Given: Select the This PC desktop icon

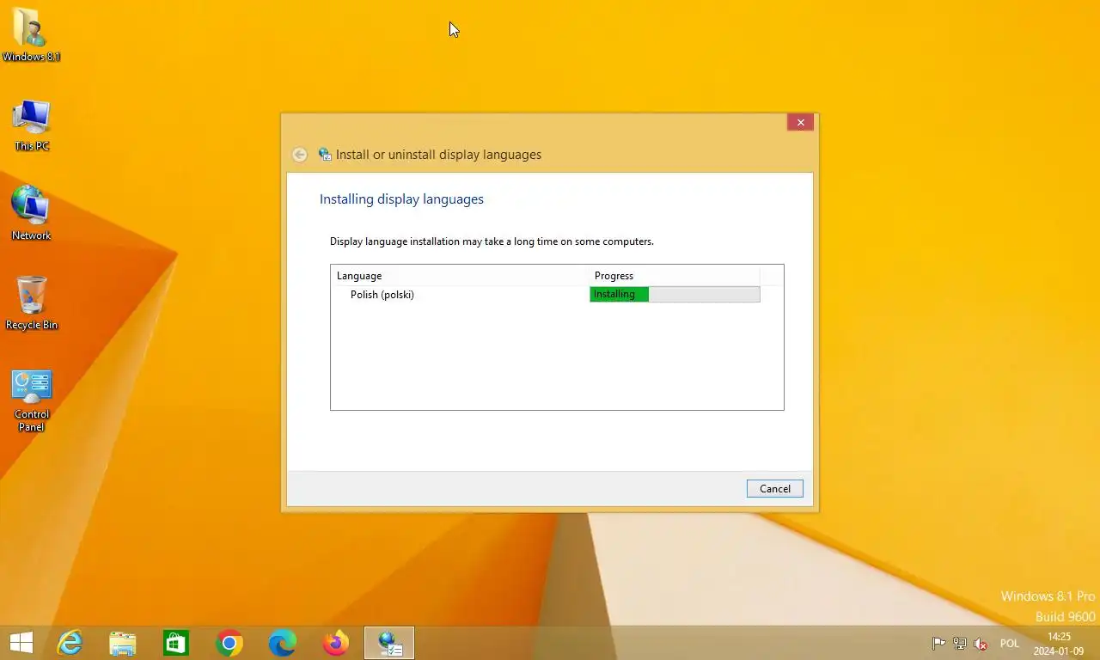Looking at the screenshot, I should point(31,125).
